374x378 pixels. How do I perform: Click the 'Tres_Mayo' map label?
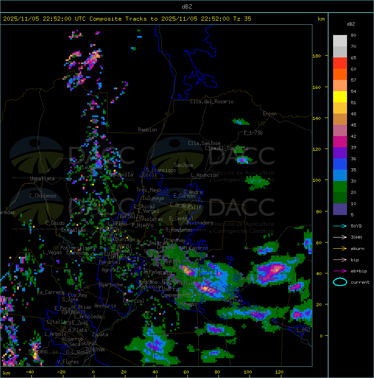[148, 190]
